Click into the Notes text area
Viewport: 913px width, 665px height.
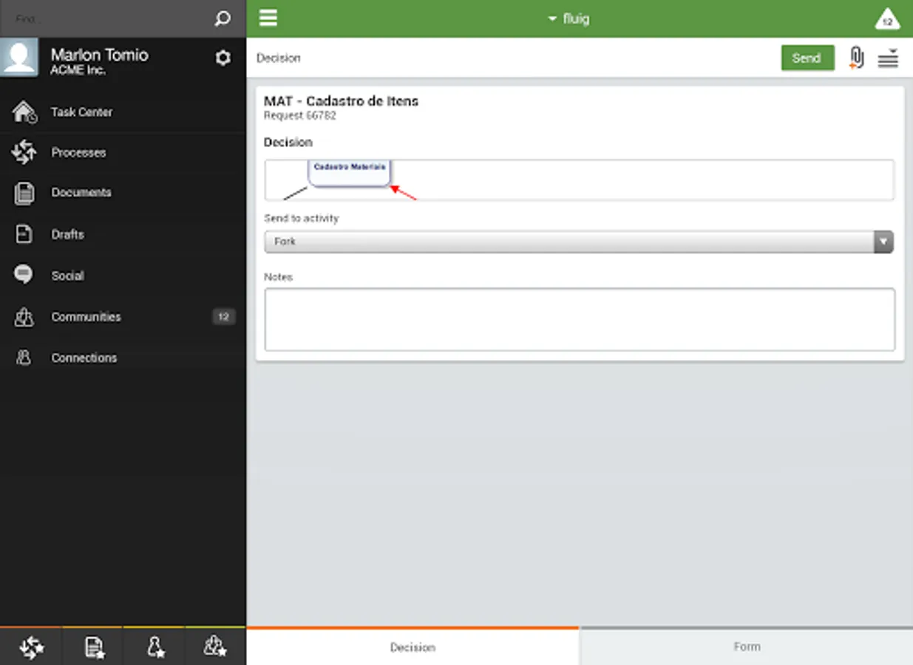[580, 319]
